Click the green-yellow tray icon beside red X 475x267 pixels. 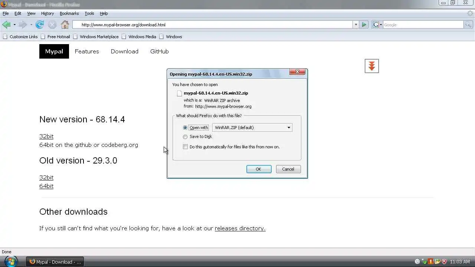437,261
